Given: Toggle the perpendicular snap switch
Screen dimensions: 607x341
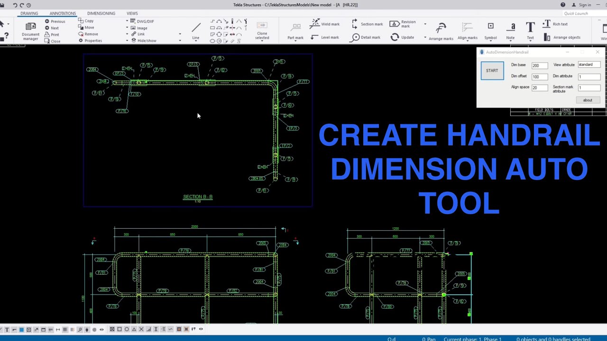Looking at the screenshot, I should click(148, 329).
